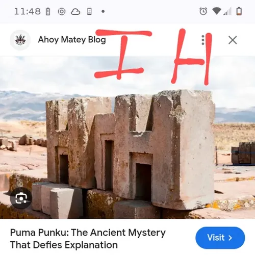This screenshot has height=255, width=255.
Task: Open Google Lens search on the image
Action: click(x=21, y=198)
